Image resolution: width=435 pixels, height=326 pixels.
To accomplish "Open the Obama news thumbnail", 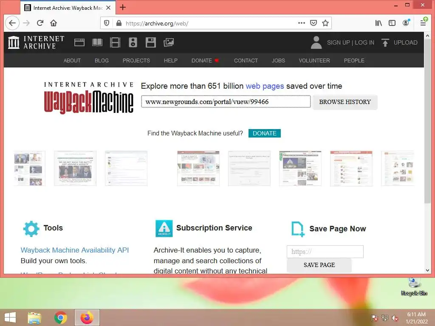I will (x=75, y=169).
